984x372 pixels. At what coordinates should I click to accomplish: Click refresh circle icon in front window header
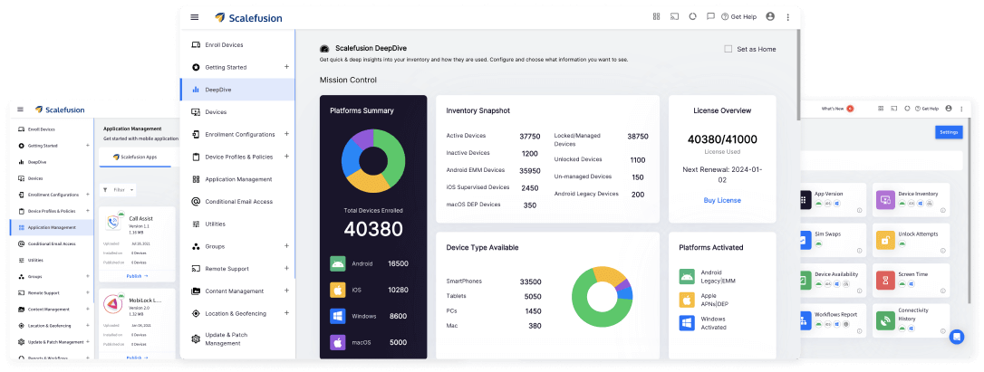point(693,17)
